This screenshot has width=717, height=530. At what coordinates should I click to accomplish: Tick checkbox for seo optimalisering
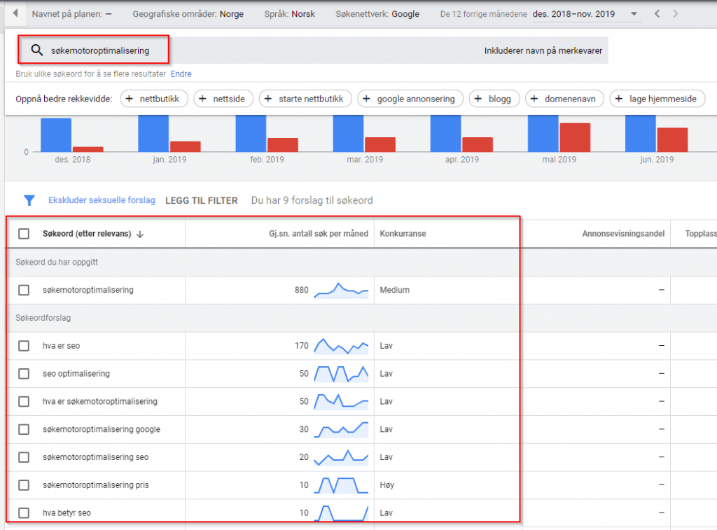point(24,374)
